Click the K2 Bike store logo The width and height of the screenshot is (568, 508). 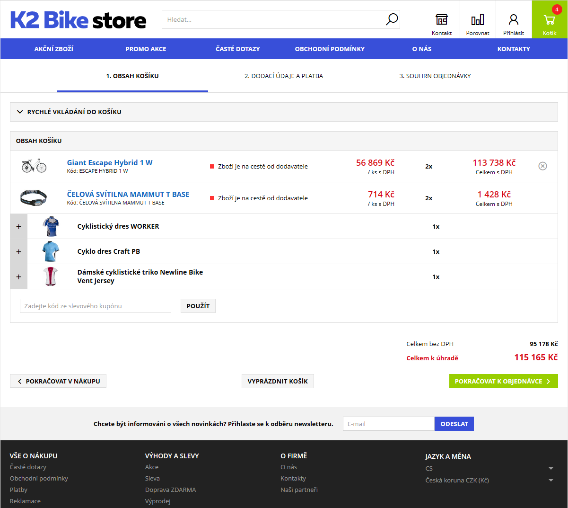tap(79, 20)
